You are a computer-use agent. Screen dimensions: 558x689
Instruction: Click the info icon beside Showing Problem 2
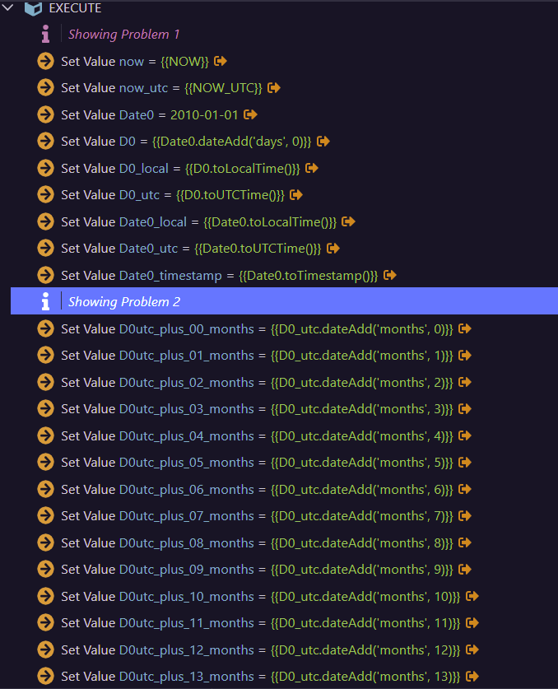45,302
